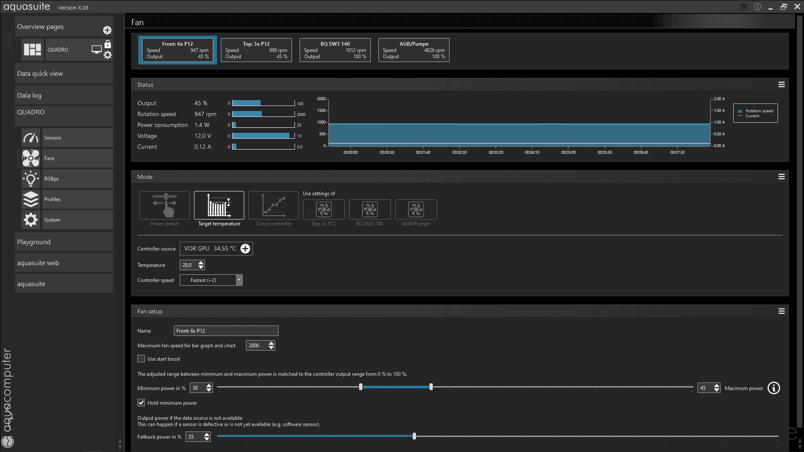Select the BQ SW3 140 fan tab
Screen dimensions: 804x452
pos(335,50)
